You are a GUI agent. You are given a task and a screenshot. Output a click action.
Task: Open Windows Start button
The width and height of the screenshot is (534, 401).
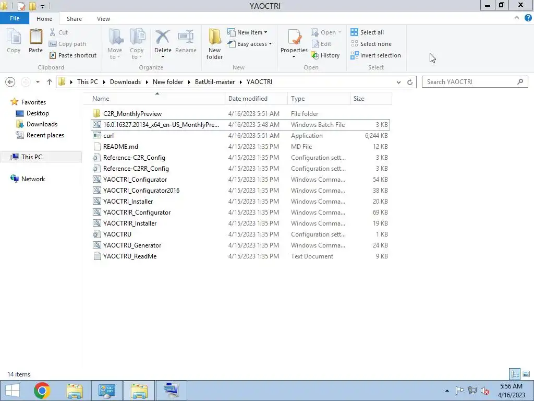[x=13, y=391]
